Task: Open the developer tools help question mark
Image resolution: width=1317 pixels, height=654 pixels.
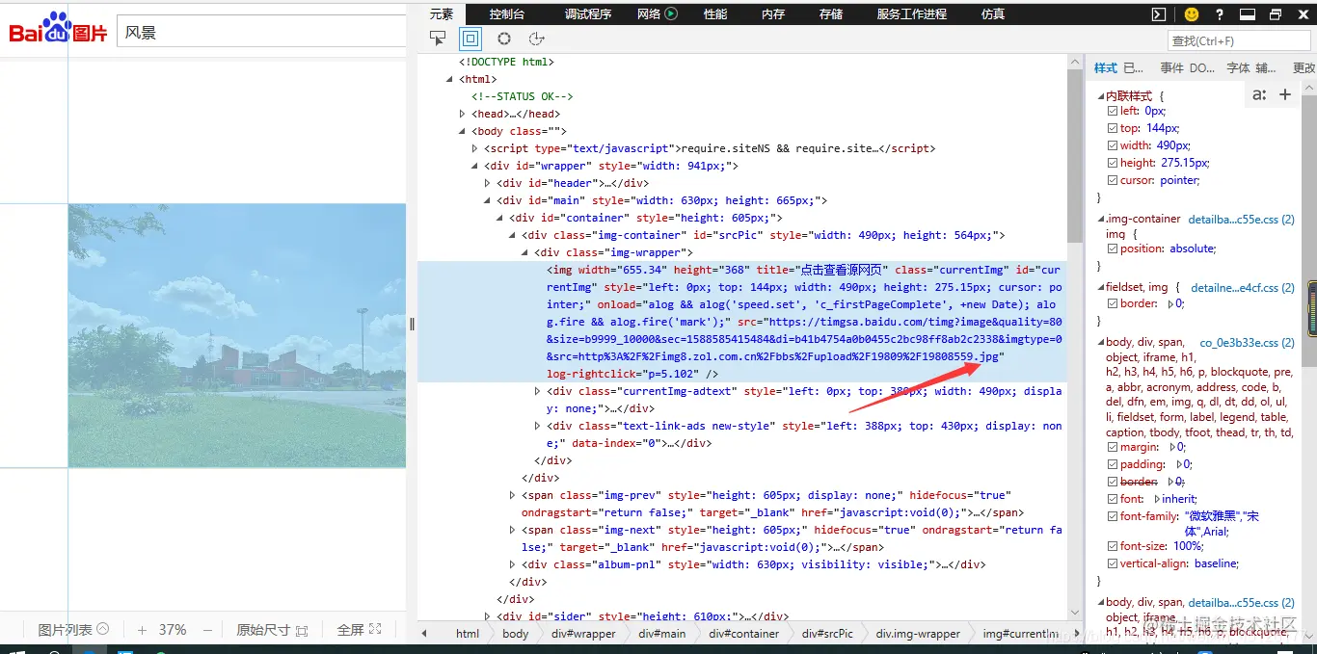Action: click(x=1220, y=13)
